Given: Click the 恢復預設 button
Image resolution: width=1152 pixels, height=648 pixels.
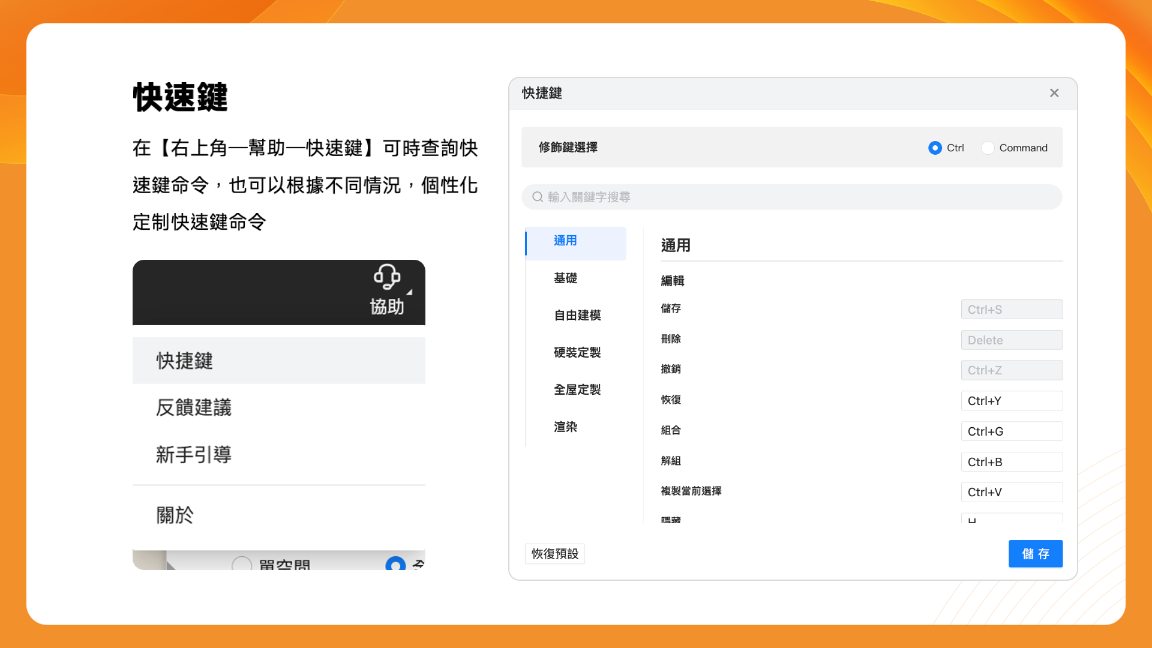Looking at the screenshot, I should [x=555, y=553].
